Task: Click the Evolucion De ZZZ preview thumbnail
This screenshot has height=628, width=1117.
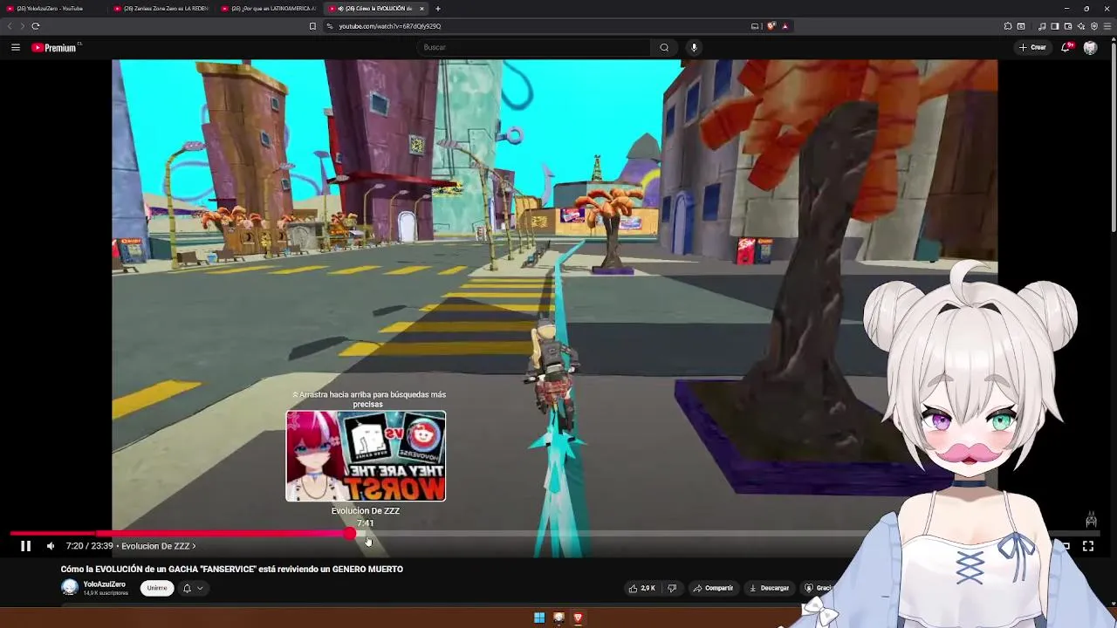Action: [x=366, y=456]
